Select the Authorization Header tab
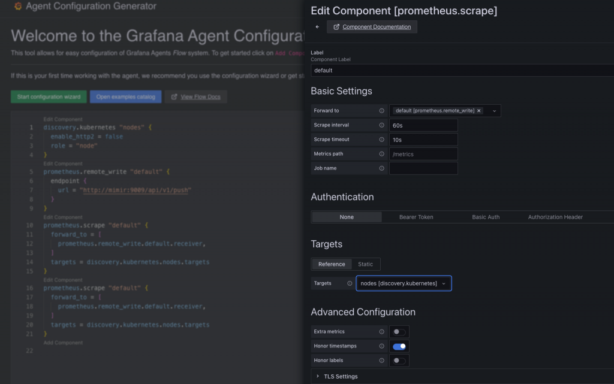Image resolution: width=614 pixels, height=384 pixels. coord(555,217)
